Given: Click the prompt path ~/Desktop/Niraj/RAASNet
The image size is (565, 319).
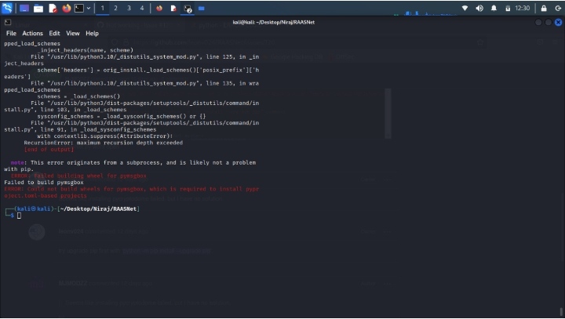Looking at the screenshot, I should click(98, 208).
